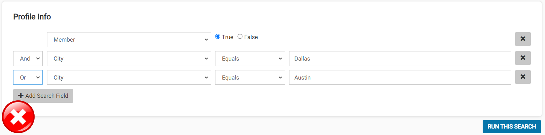545x135 pixels.
Task: Select the False radio button
Action: (x=240, y=36)
